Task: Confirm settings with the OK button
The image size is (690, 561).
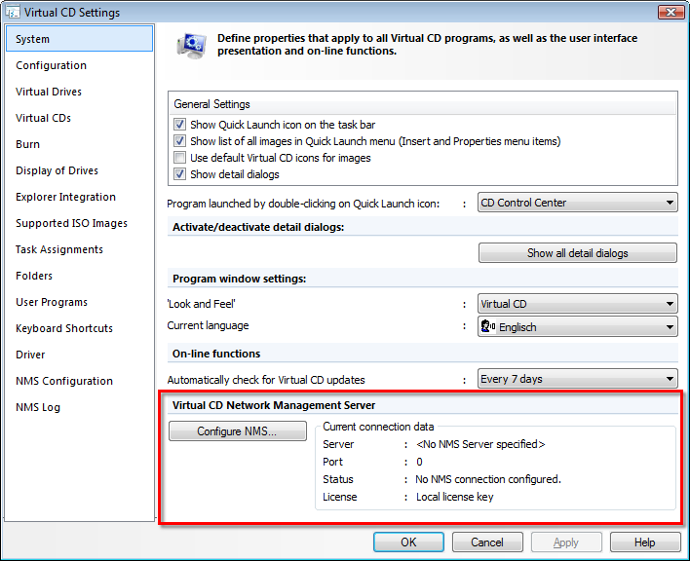Action: point(408,542)
